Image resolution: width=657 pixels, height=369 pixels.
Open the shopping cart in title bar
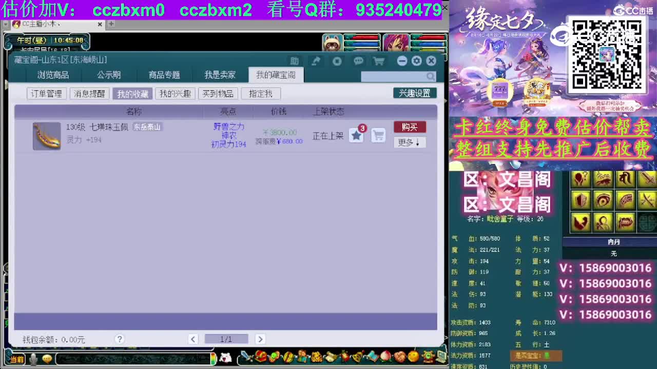point(379,61)
